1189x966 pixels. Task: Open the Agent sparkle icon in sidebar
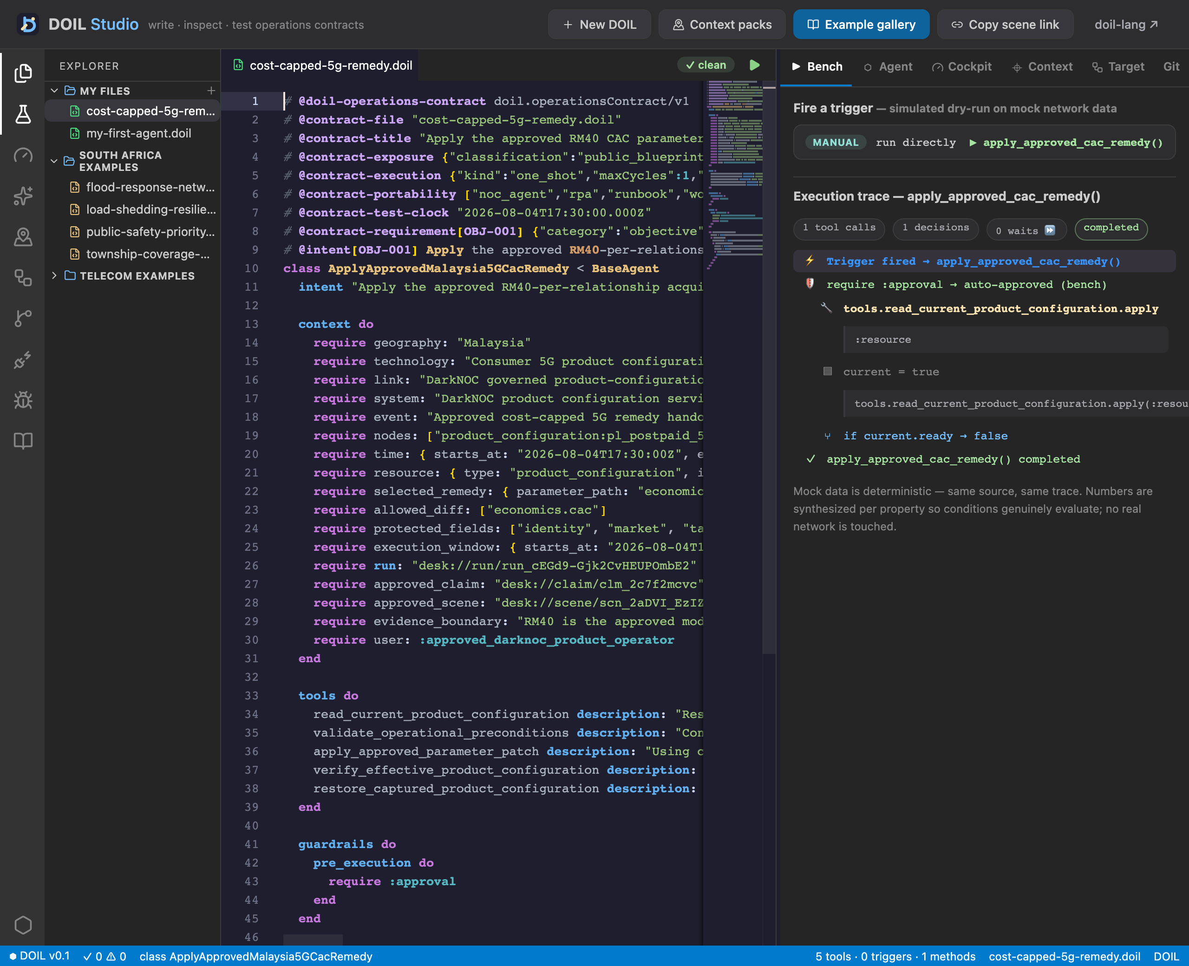[x=23, y=196]
